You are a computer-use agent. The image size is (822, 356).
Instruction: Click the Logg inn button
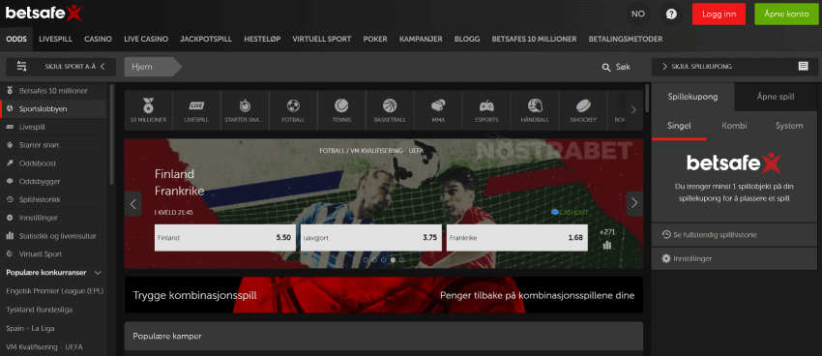click(719, 15)
